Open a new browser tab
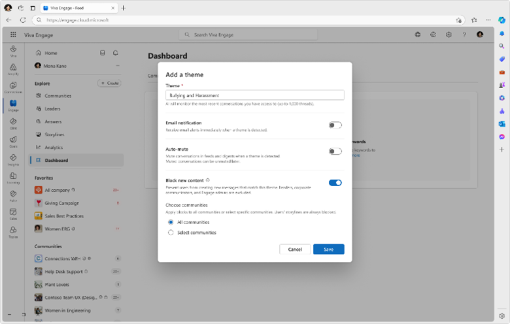 pos(124,8)
